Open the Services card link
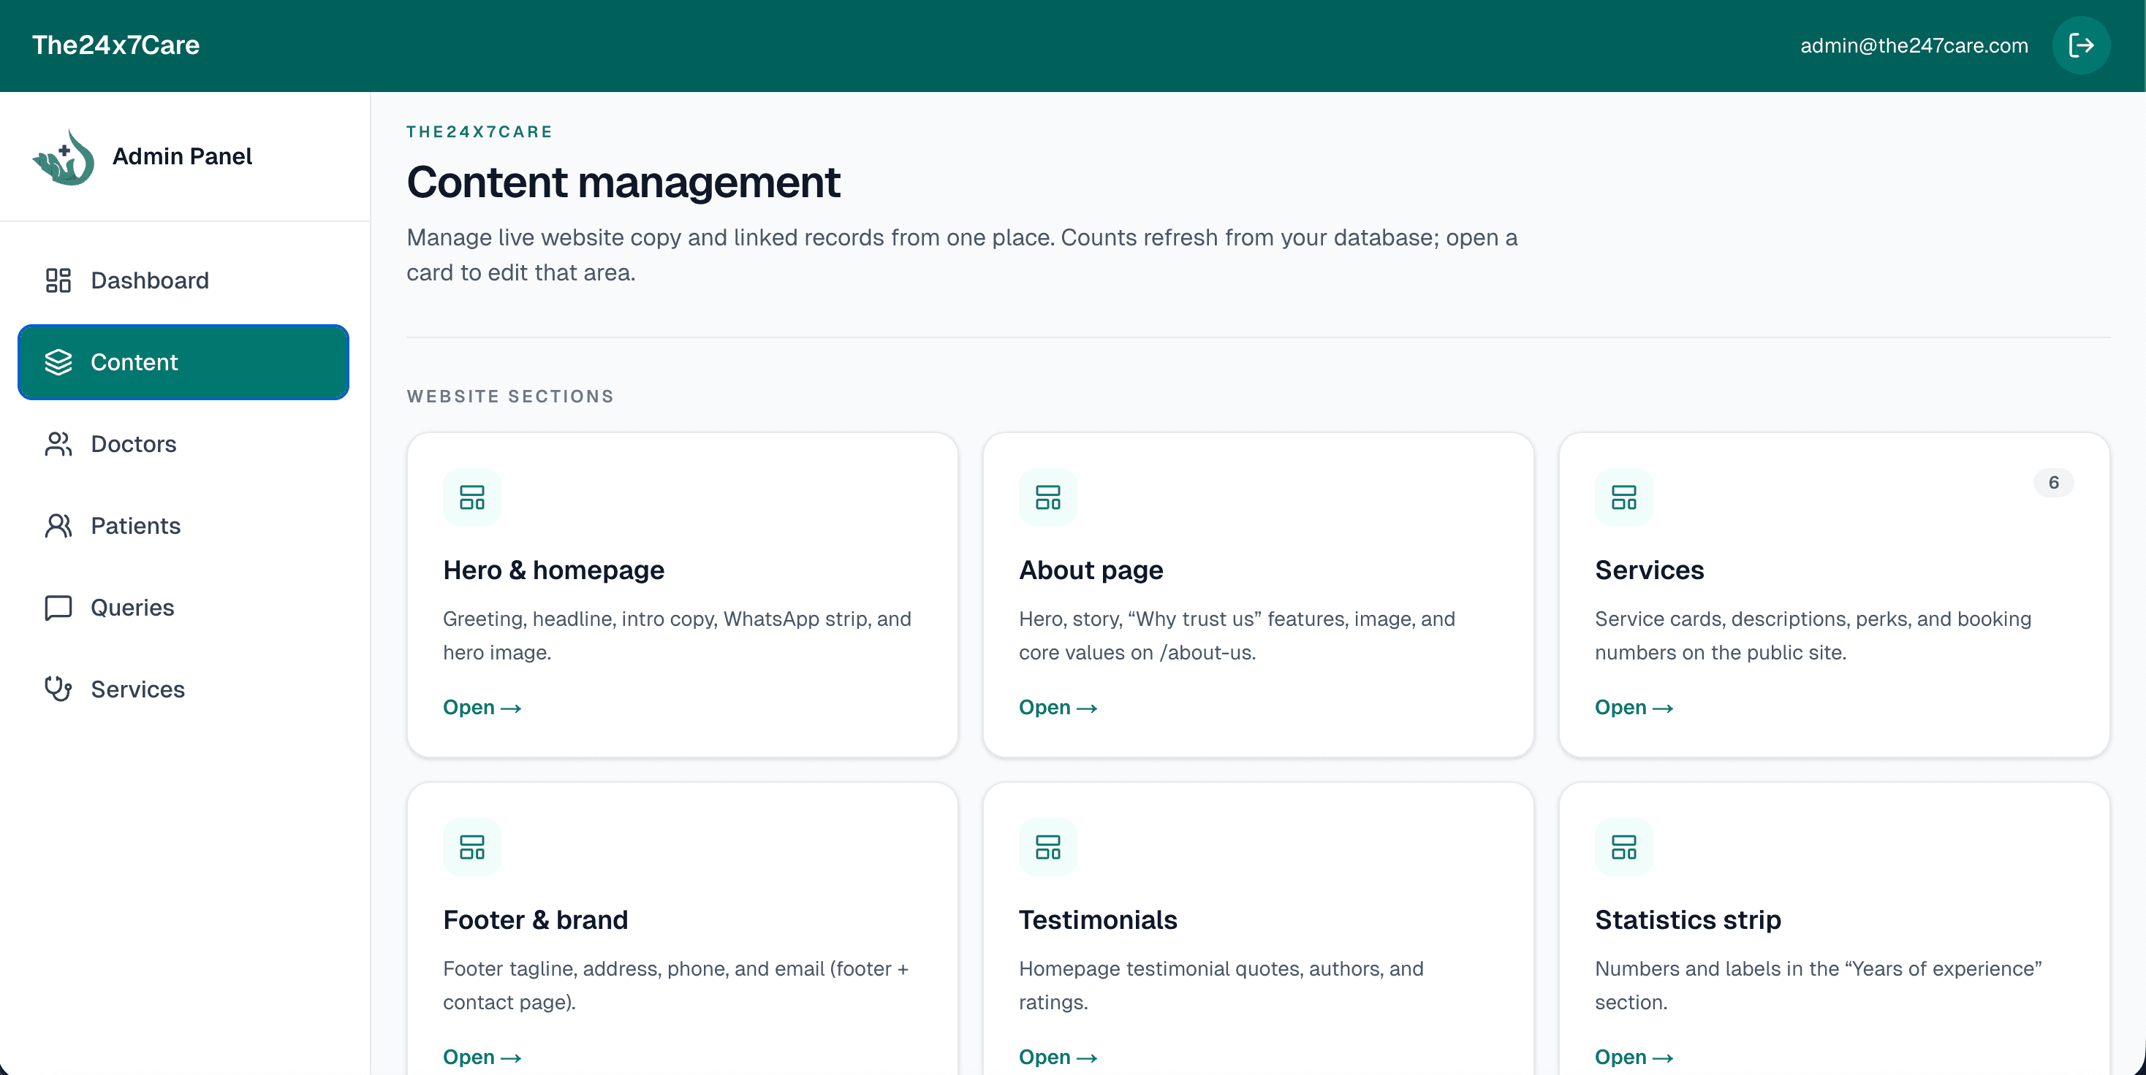The width and height of the screenshot is (2146, 1075). [x=1633, y=707]
